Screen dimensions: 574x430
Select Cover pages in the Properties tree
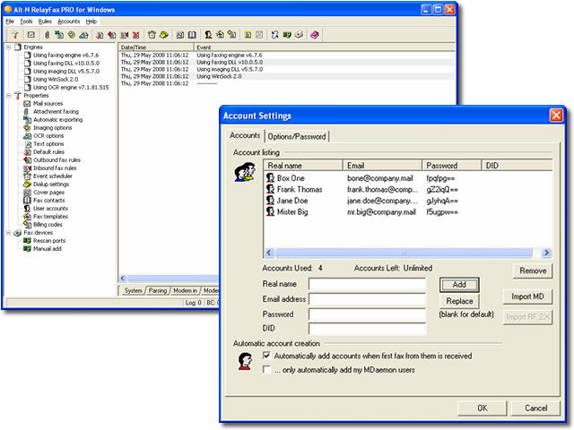(48, 193)
